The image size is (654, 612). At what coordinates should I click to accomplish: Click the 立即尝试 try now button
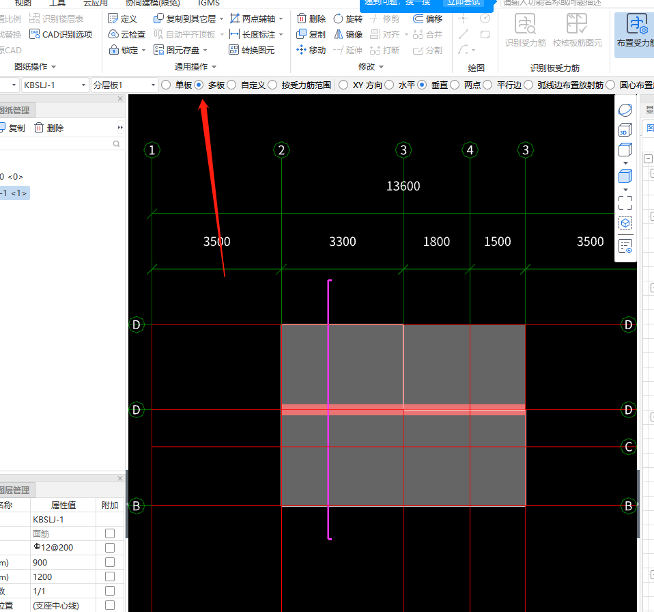pyautogui.click(x=464, y=3)
